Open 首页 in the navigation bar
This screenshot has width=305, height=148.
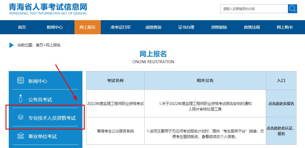click(x=22, y=27)
